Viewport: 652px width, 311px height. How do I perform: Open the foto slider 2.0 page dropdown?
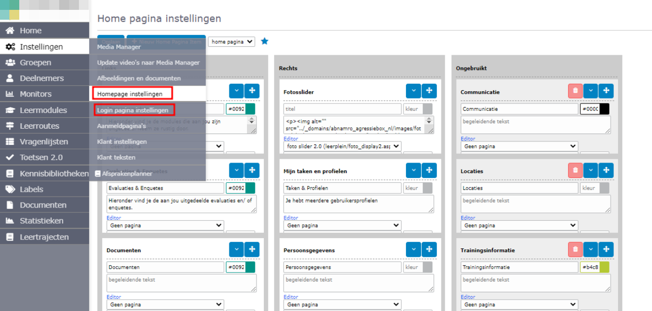[x=342, y=146]
